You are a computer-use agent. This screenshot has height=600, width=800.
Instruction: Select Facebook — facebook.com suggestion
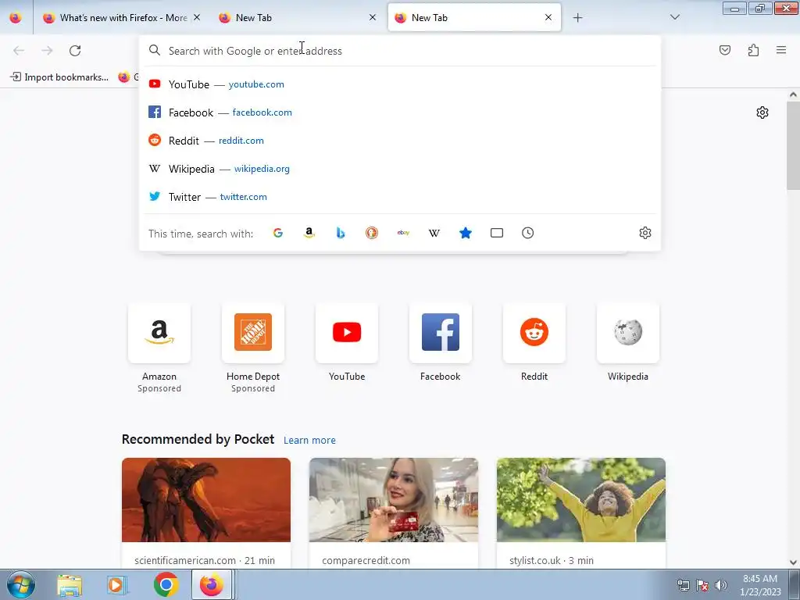(400, 112)
